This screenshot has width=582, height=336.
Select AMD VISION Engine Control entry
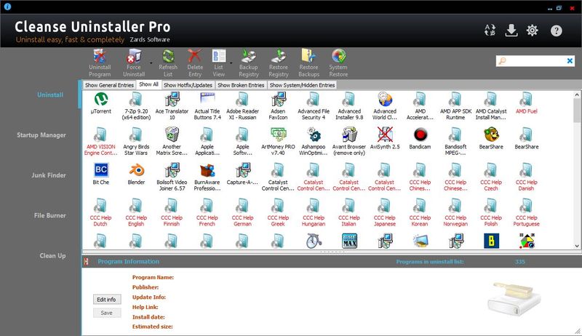100,142
